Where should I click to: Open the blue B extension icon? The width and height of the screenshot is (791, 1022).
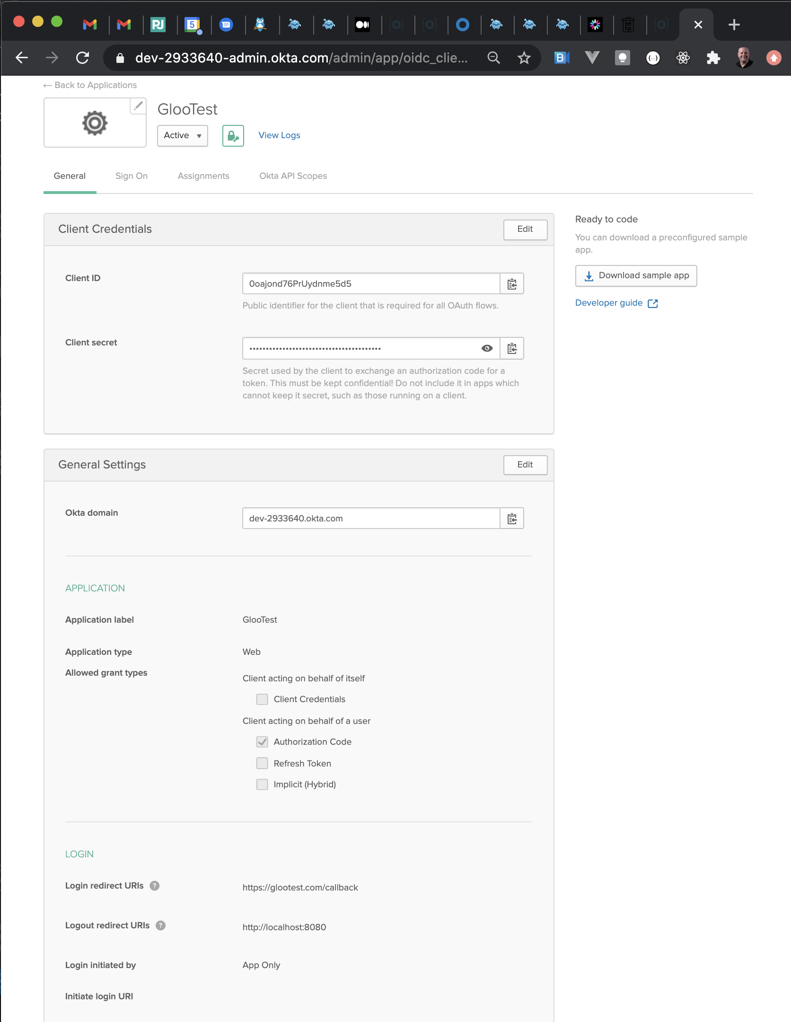tap(562, 58)
